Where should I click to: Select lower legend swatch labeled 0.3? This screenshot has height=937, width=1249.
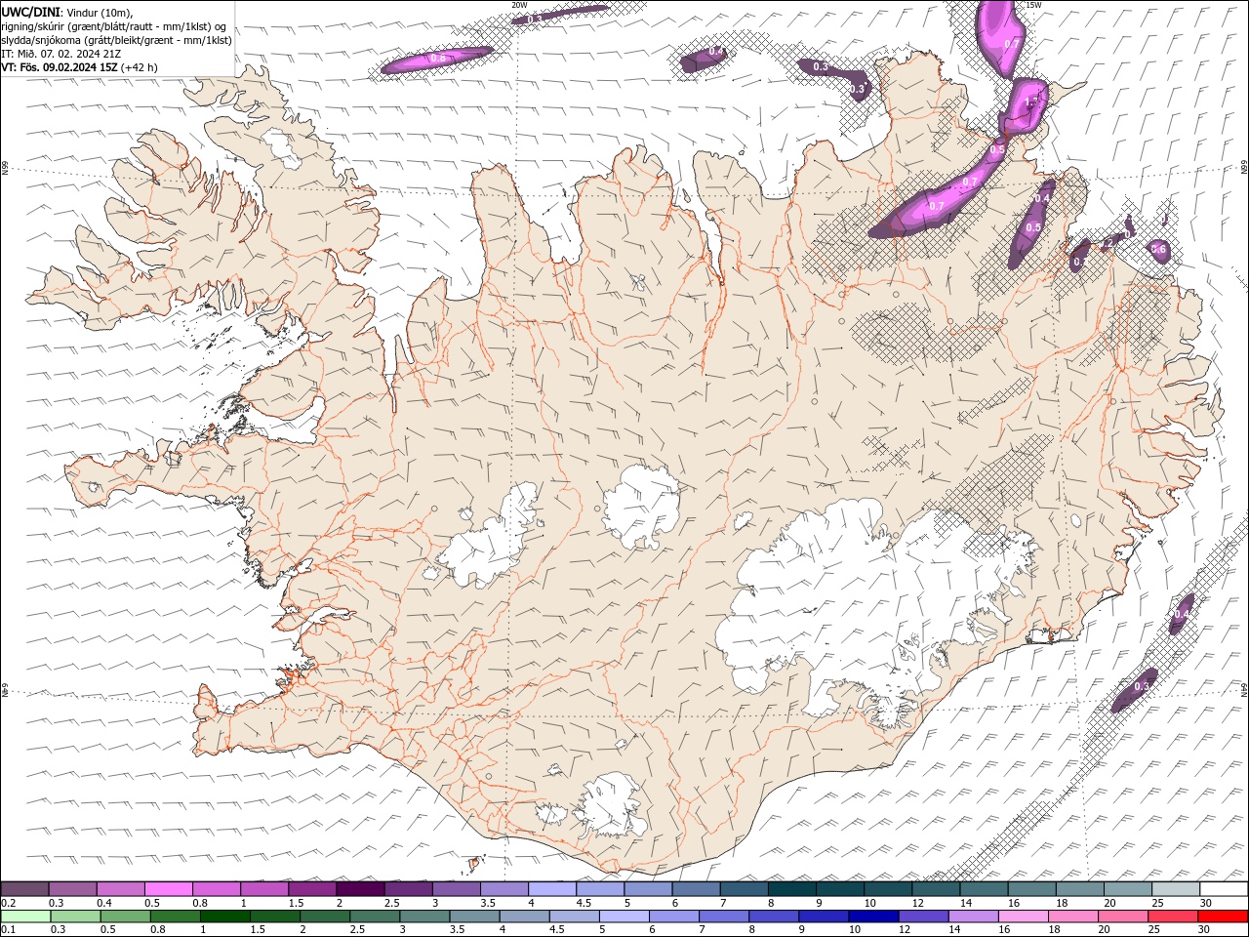pos(77,917)
